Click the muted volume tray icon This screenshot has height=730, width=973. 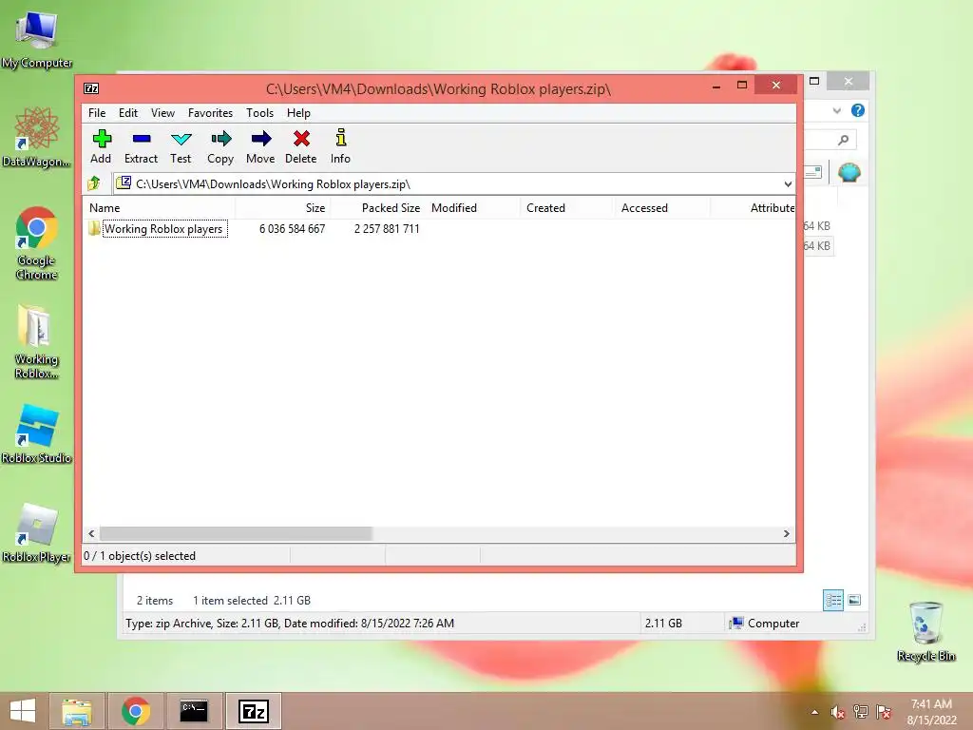tap(838, 712)
